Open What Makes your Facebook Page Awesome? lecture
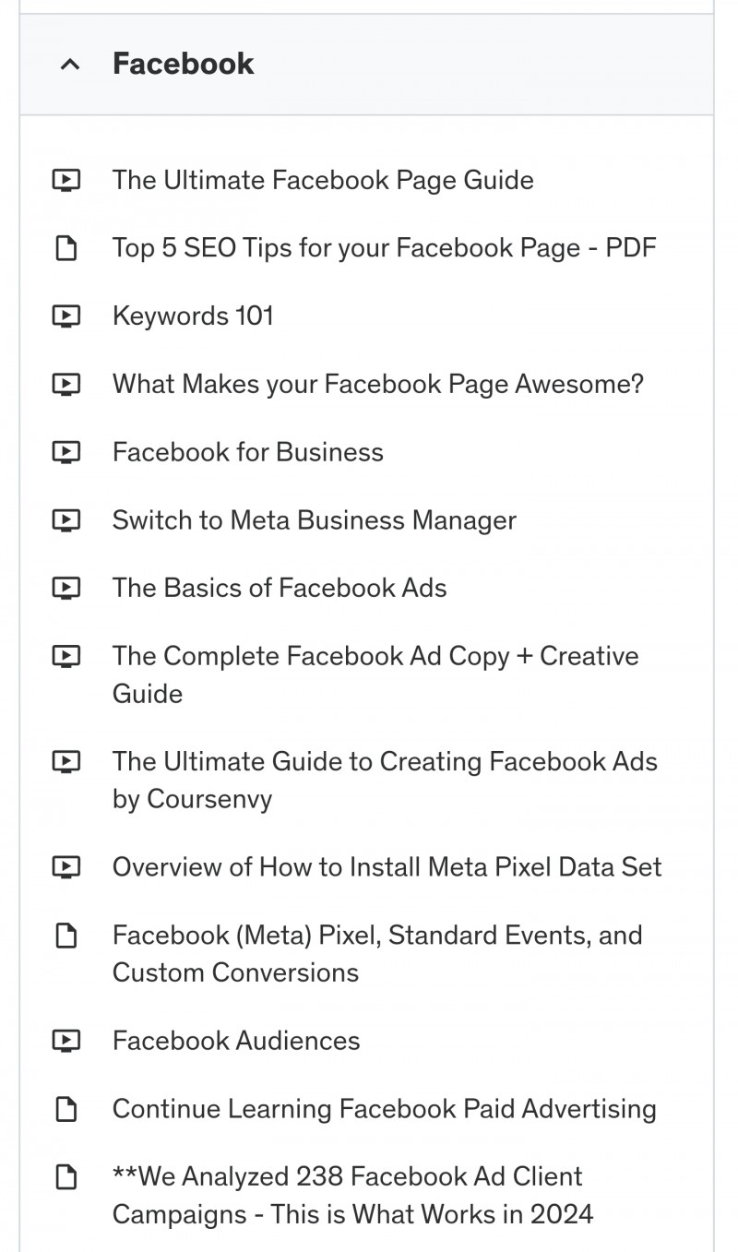The height and width of the screenshot is (1252, 738). (x=378, y=384)
